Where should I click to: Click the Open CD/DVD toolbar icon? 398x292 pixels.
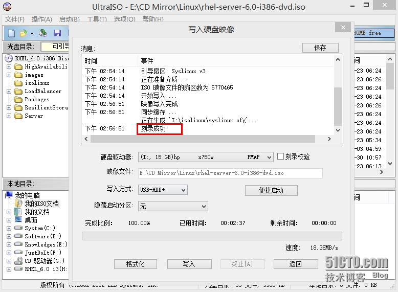pos(42,33)
